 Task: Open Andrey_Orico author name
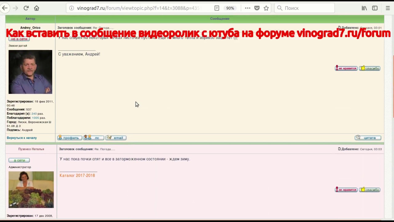tap(30, 28)
